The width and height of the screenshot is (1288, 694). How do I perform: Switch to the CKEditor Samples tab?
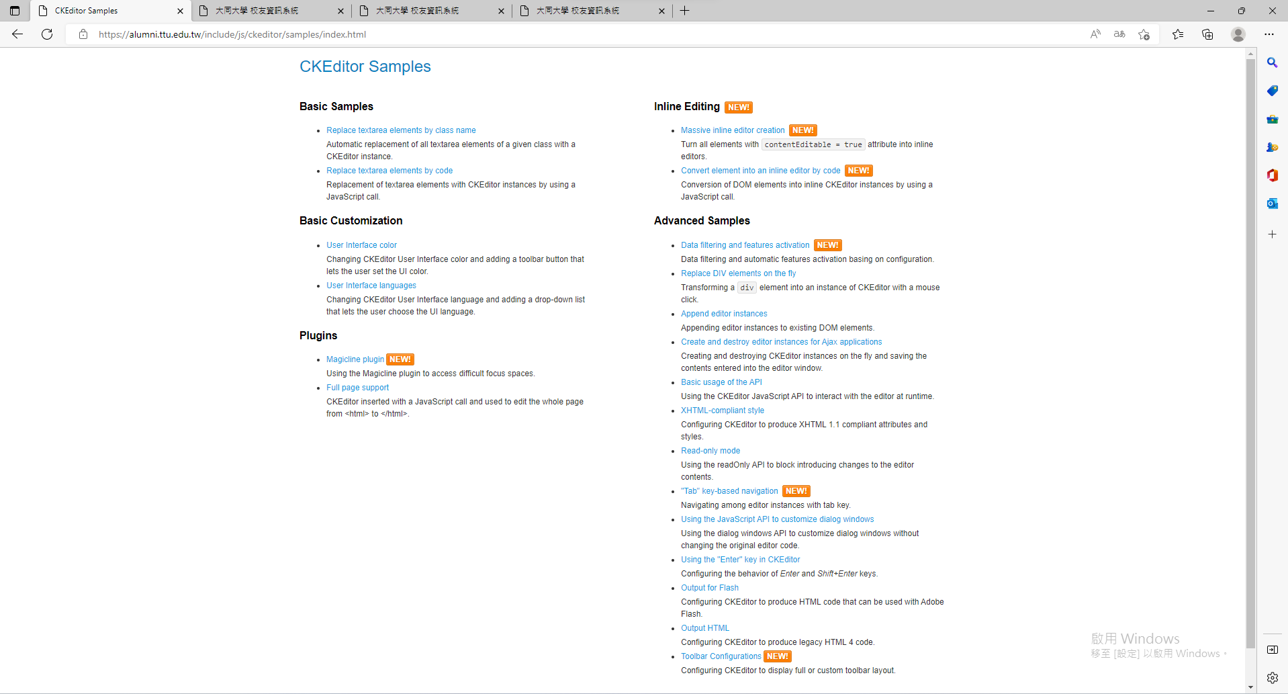tap(111, 11)
